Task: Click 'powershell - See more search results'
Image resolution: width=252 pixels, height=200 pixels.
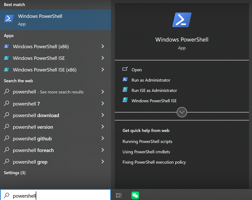Action: pos(55,92)
